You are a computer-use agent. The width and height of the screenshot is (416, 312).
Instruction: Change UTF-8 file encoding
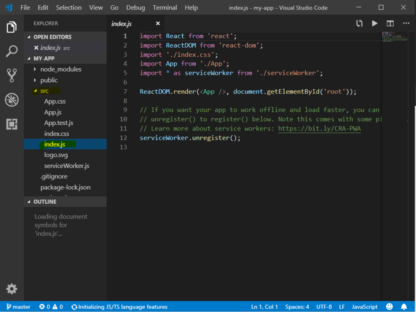(x=324, y=307)
